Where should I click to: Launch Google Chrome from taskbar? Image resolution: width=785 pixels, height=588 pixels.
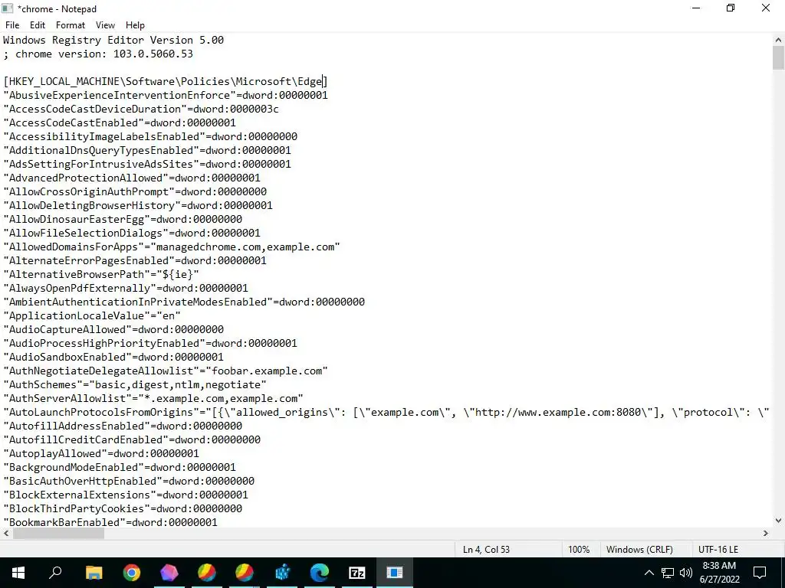[x=132, y=573]
